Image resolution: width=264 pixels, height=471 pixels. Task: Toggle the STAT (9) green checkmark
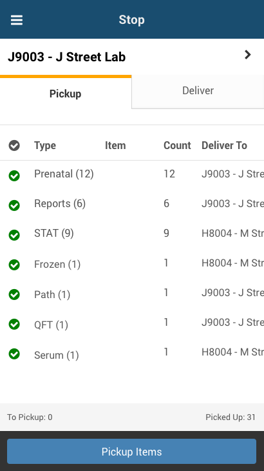click(x=14, y=235)
